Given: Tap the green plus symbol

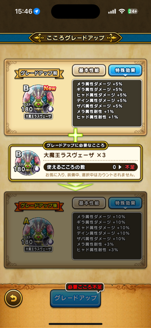Looking at the screenshot, I should pyautogui.click(x=75, y=135).
